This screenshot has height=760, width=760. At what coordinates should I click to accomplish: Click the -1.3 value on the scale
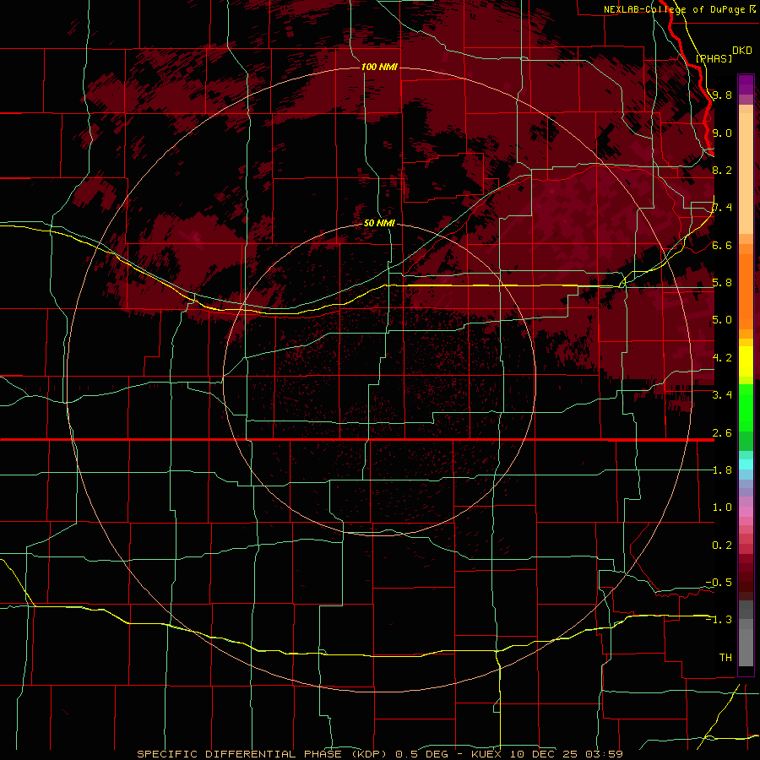(719, 620)
